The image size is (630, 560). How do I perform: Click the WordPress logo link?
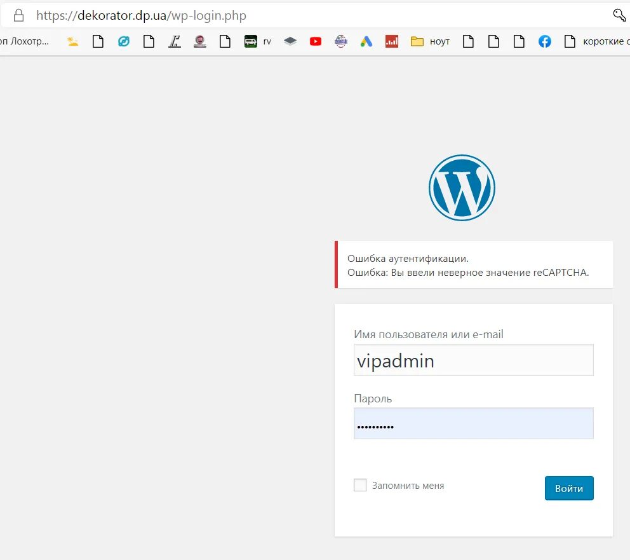click(462, 188)
